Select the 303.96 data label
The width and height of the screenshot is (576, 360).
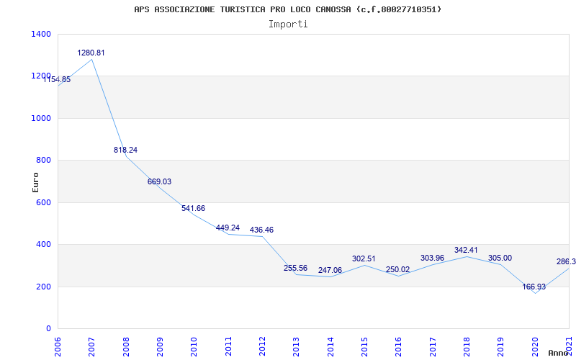coord(432,258)
